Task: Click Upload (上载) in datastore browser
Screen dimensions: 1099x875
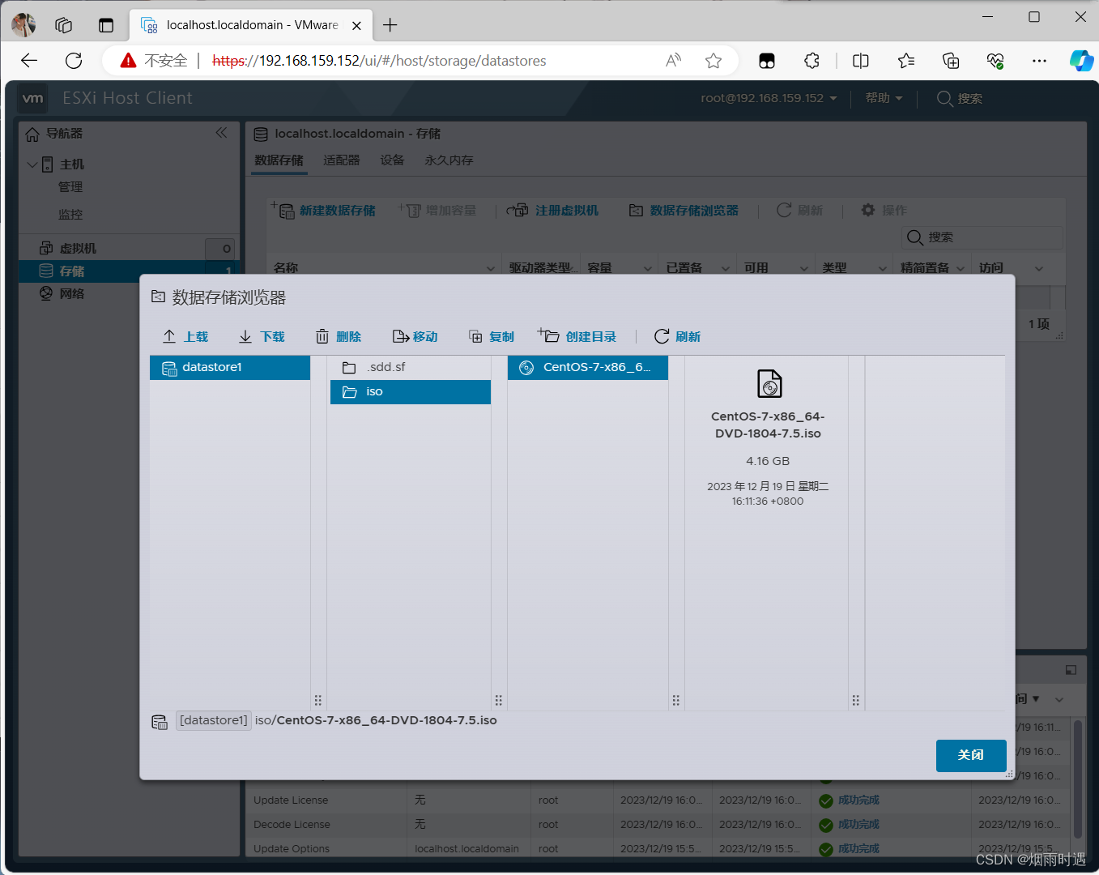Action: [185, 336]
